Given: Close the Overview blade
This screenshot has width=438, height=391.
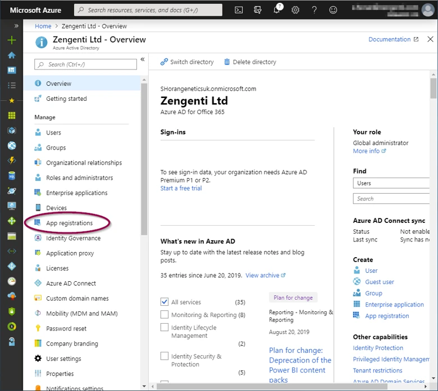Looking at the screenshot, I should tap(430, 39).
